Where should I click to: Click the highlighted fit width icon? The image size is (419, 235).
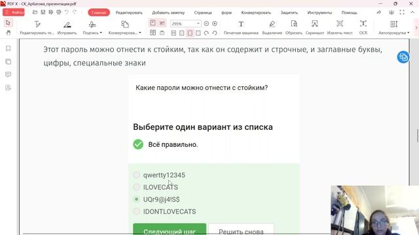click(190, 33)
